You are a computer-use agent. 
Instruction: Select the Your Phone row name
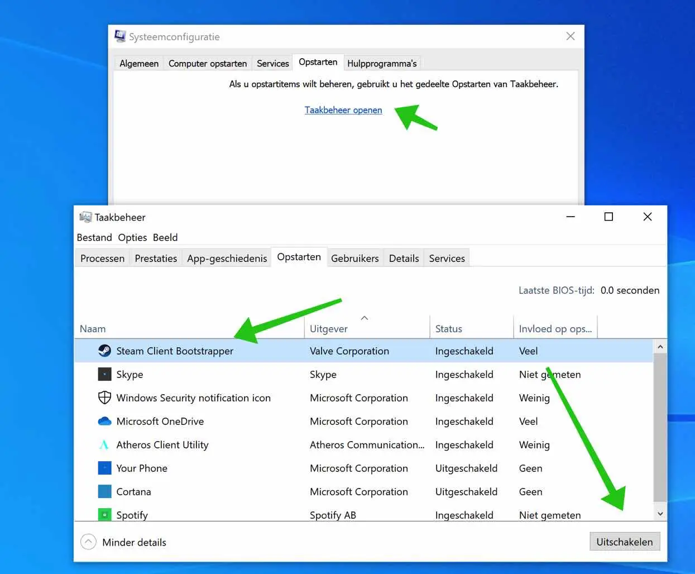[142, 468]
